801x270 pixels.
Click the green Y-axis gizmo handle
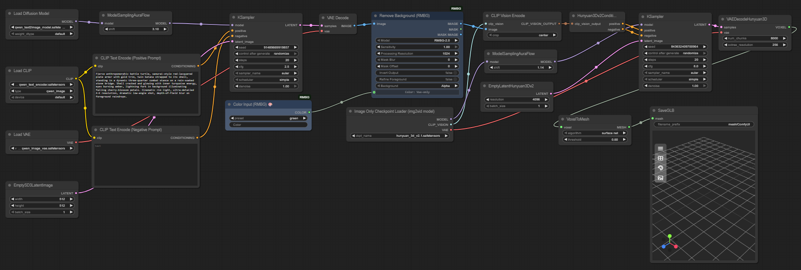(x=669, y=236)
